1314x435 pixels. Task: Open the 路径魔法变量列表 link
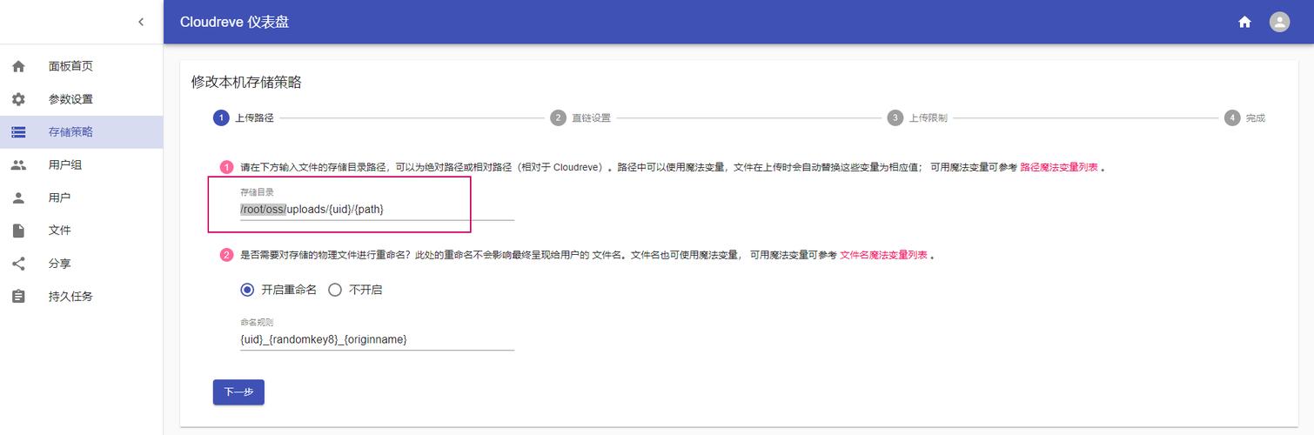pyautogui.click(x=1058, y=167)
